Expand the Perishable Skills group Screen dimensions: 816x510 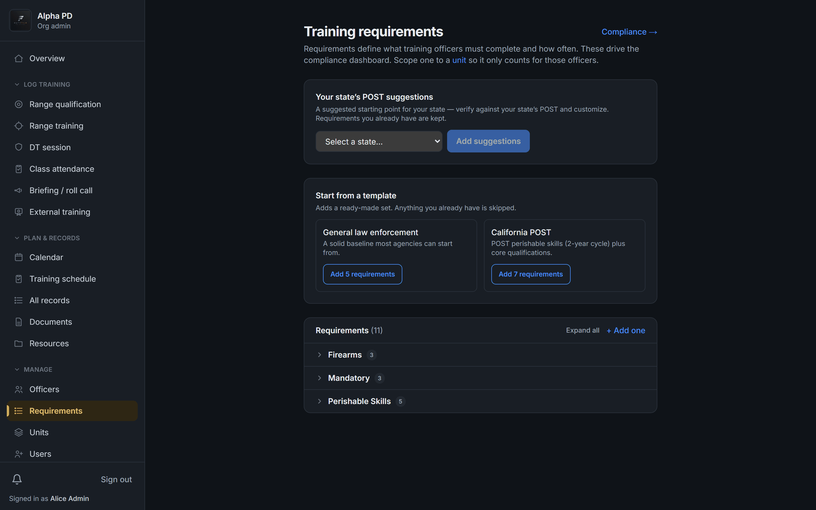point(480,401)
